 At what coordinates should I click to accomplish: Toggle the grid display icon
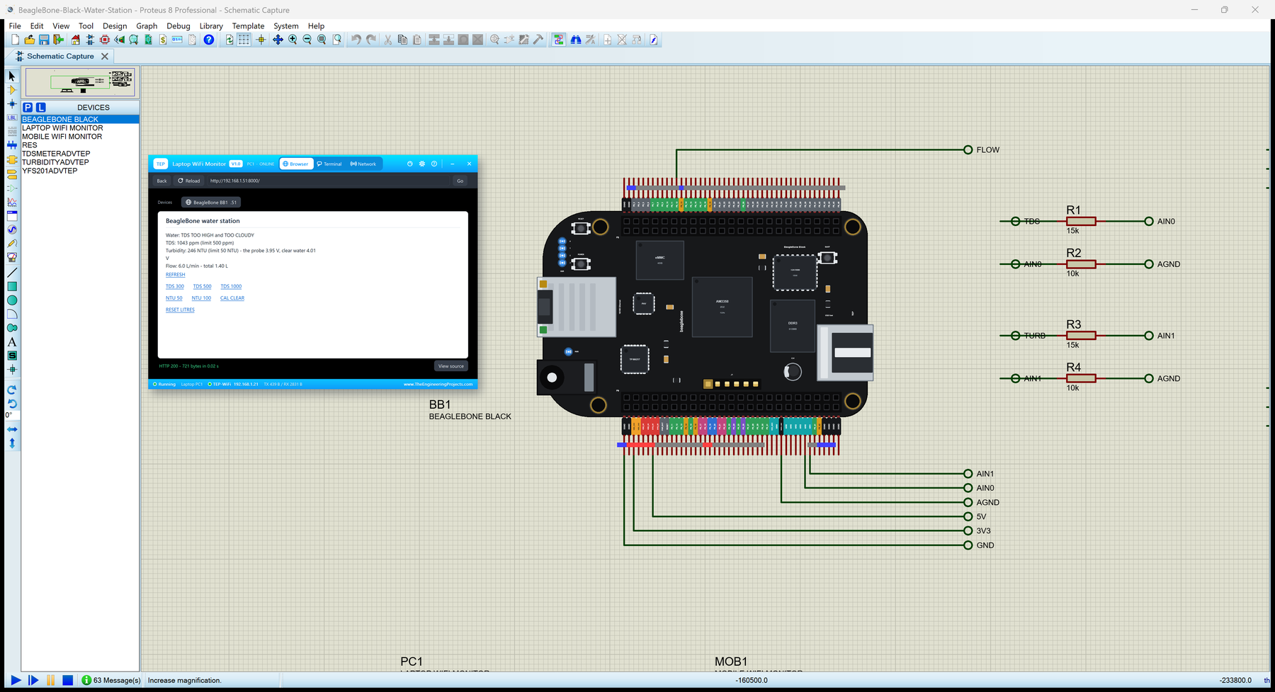pyautogui.click(x=244, y=40)
